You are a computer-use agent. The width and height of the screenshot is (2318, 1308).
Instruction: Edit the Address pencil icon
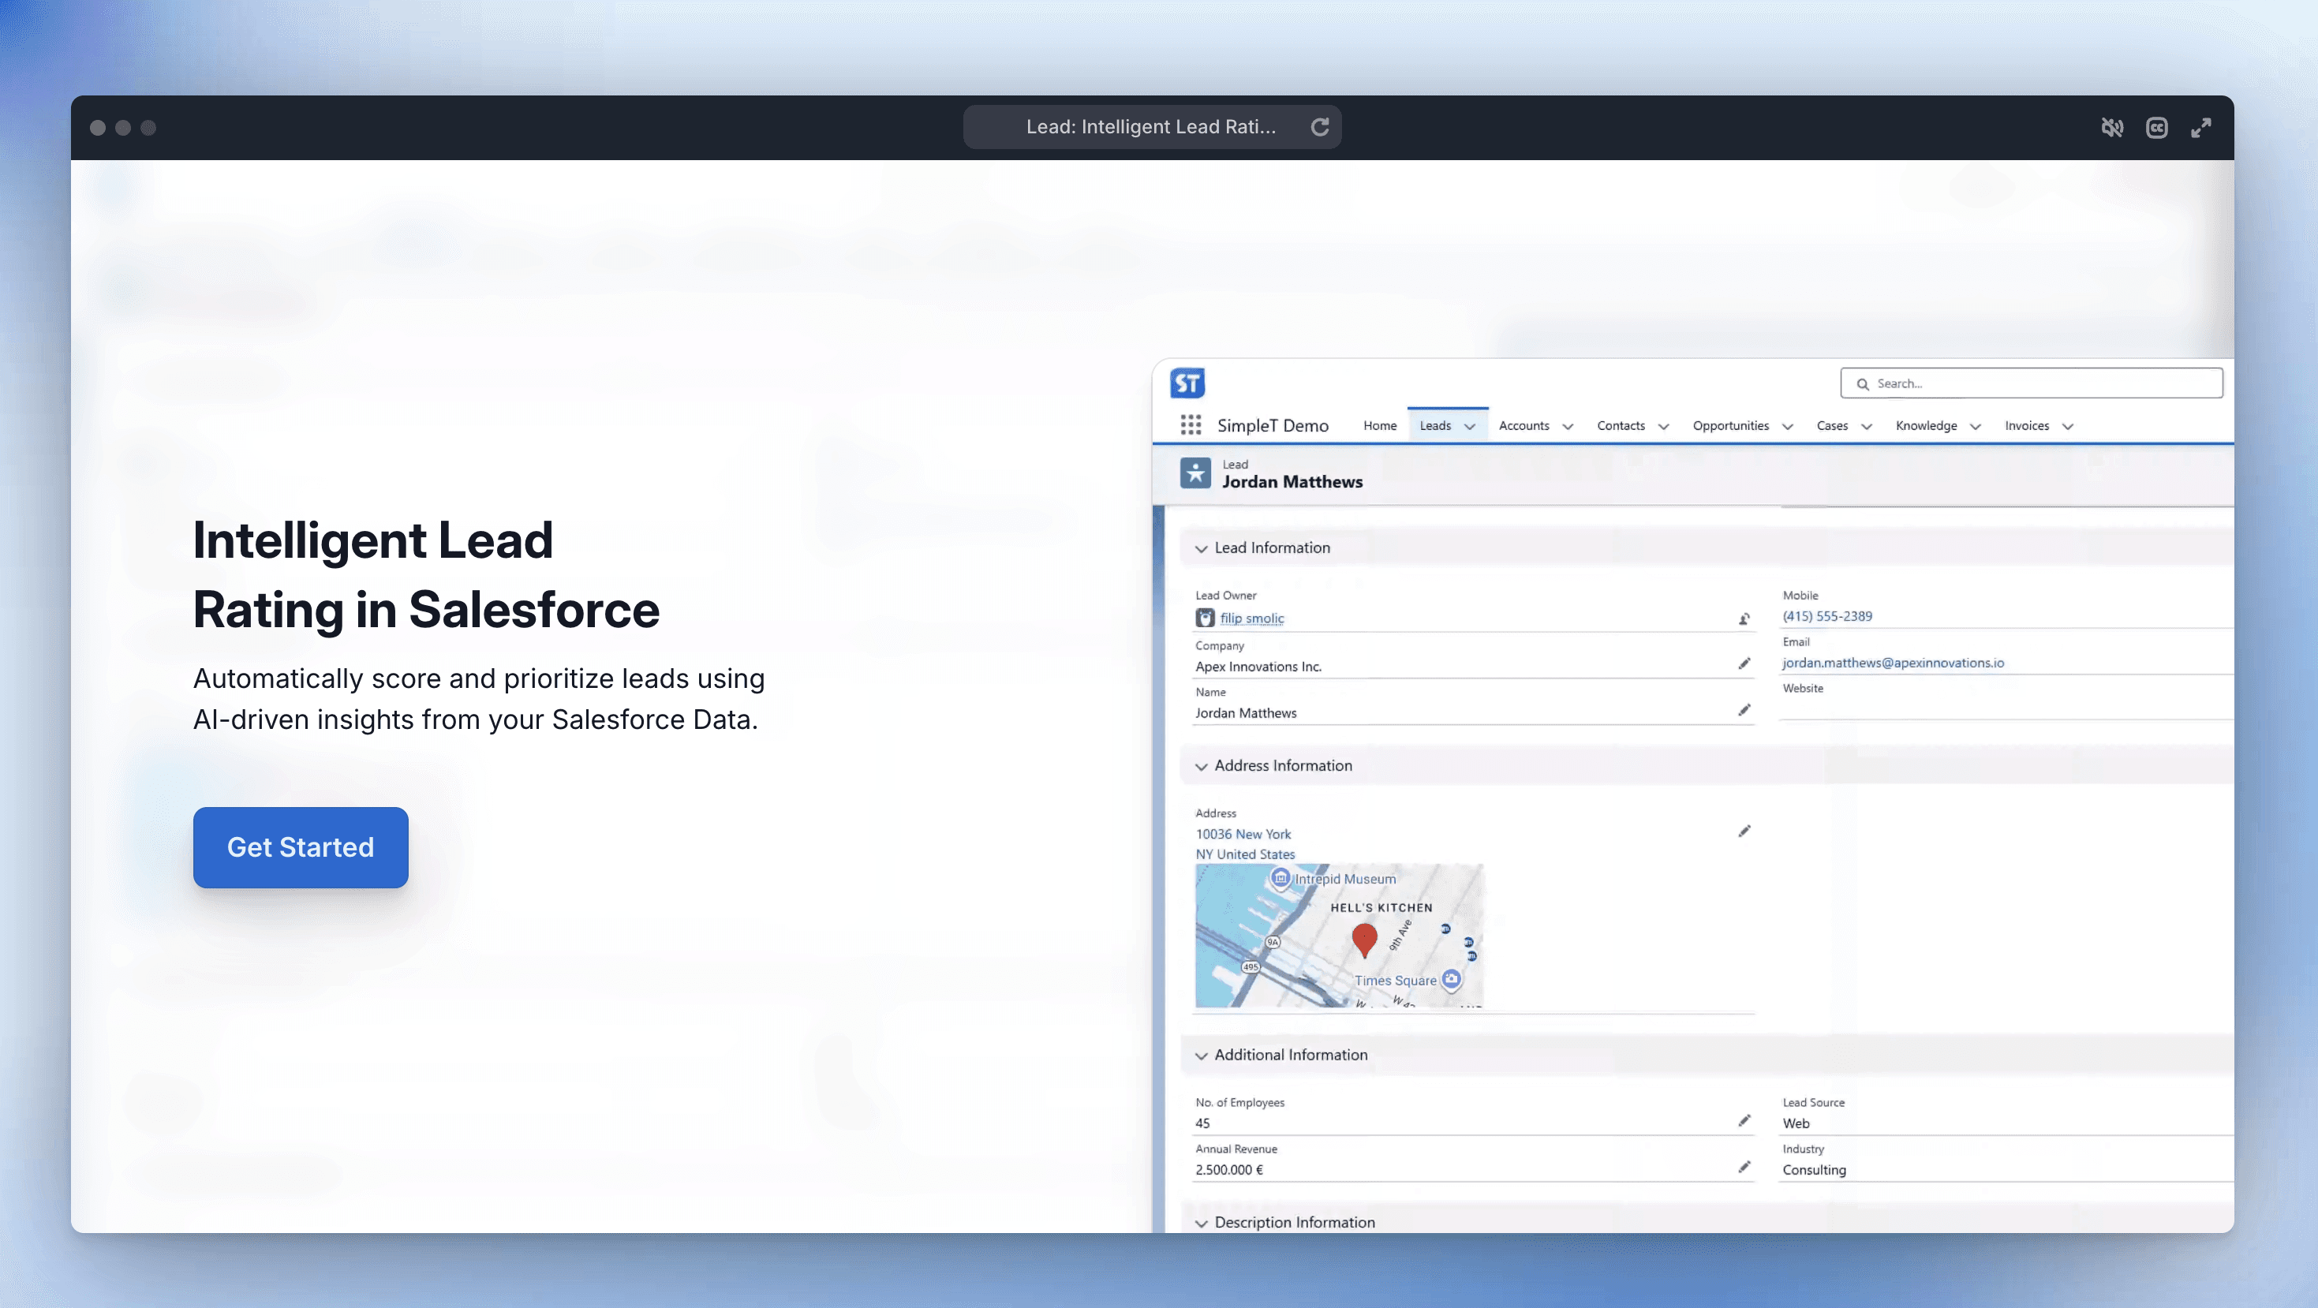click(x=1743, y=832)
